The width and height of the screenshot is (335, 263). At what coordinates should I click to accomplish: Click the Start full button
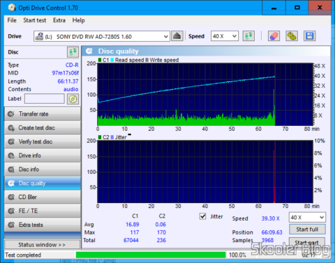point(307,230)
